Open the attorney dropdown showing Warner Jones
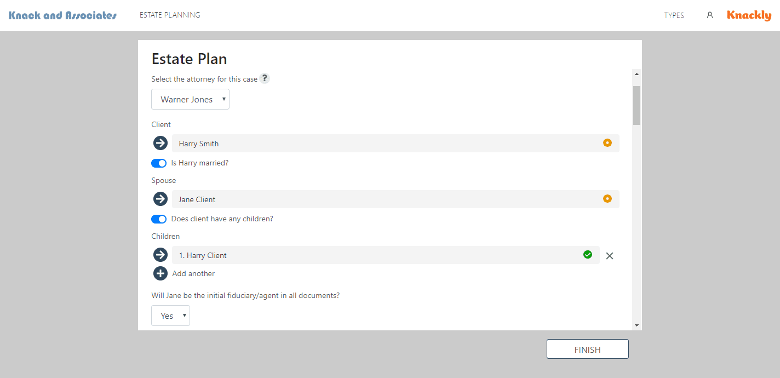Image resolution: width=780 pixels, height=378 pixels. (190, 100)
